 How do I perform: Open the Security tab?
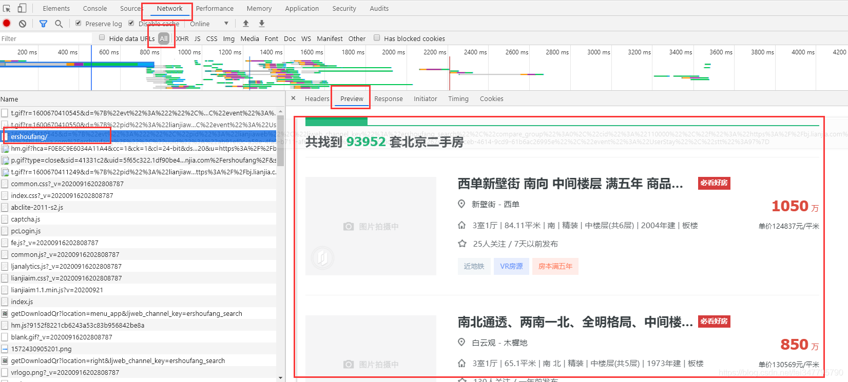coord(344,8)
